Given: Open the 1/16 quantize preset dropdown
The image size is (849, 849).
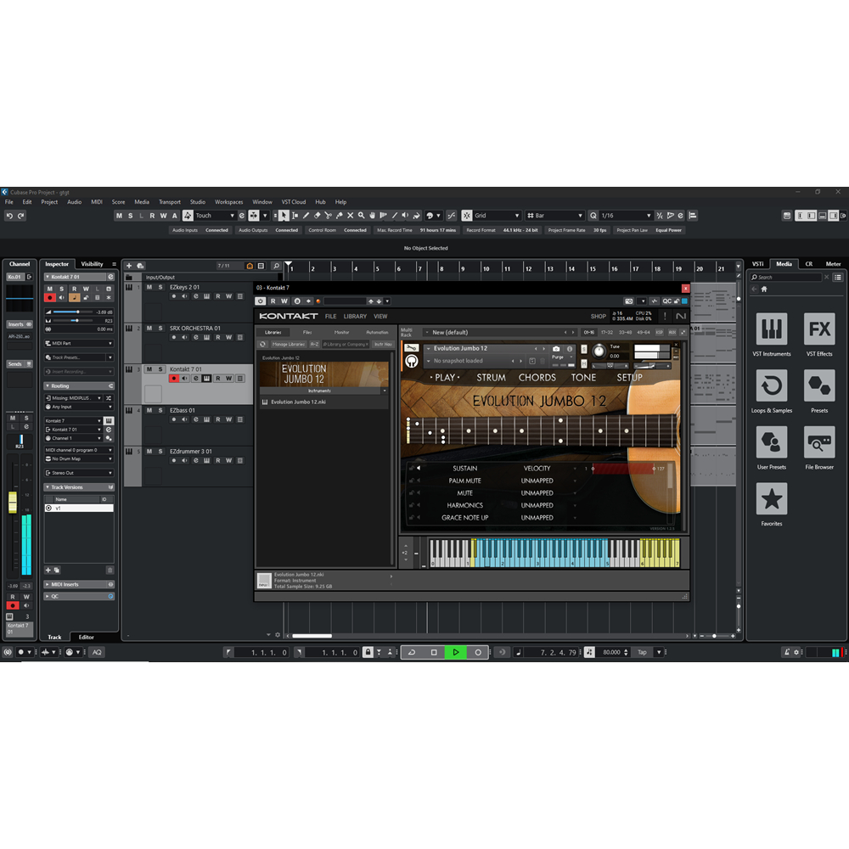Looking at the screenshot, I should pos(626,216).
